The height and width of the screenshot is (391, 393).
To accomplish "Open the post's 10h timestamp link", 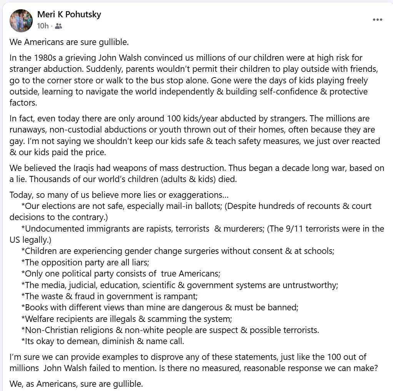I will pyautogui.click(x=43, y=26).
